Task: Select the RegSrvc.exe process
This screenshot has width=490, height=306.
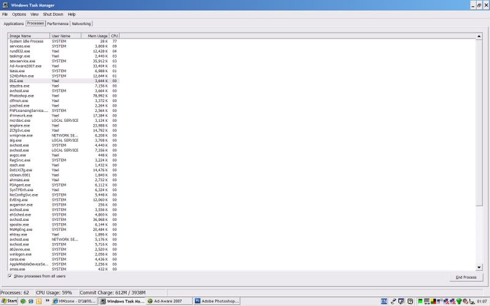Action: click(x=64, y=160)
